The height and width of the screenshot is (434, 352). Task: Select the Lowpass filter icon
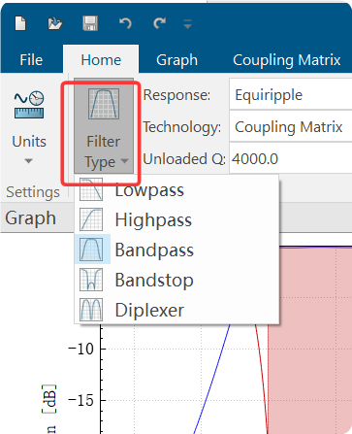coord(91,189)
